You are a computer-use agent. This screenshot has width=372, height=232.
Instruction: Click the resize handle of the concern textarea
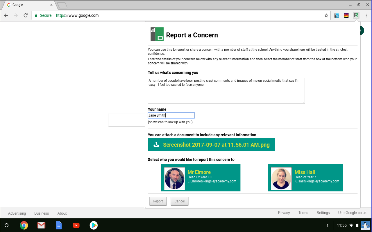point(303,102)
